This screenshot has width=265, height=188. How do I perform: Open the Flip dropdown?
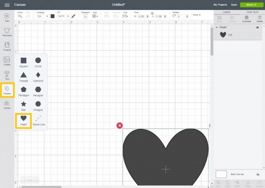(x=125, y=16)
